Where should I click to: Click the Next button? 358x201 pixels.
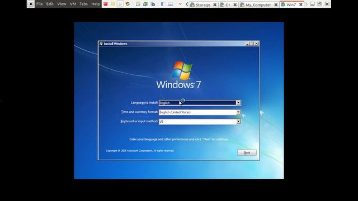[x=247, y=152]
